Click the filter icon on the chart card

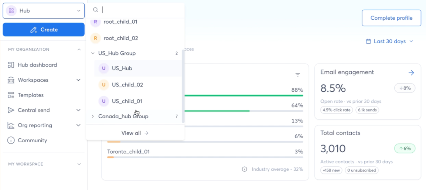click(298, 75)
